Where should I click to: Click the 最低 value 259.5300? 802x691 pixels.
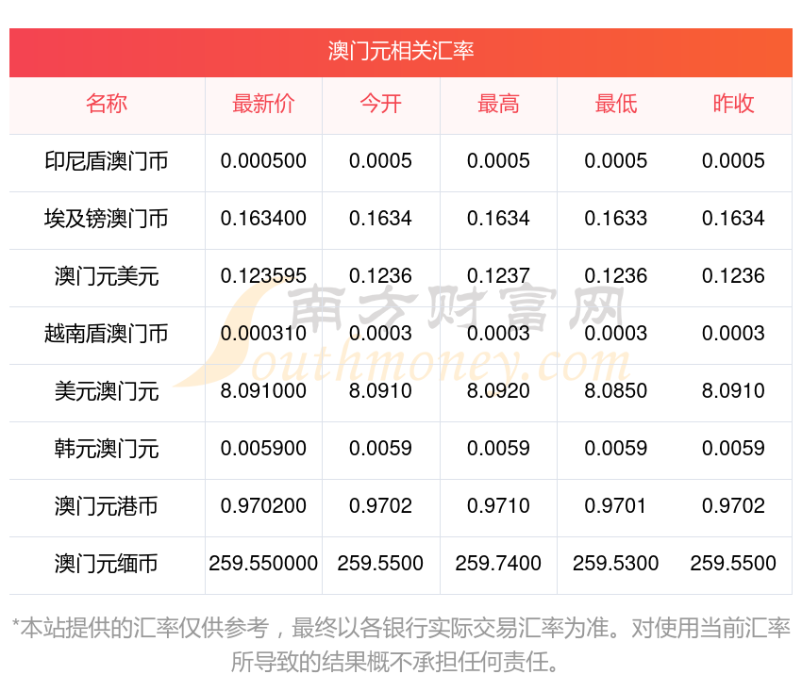pos(616,564)
